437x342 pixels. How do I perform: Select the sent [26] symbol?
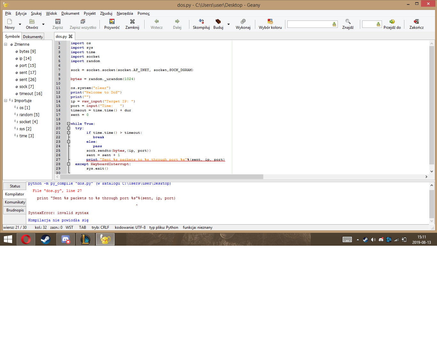[28, 80]
